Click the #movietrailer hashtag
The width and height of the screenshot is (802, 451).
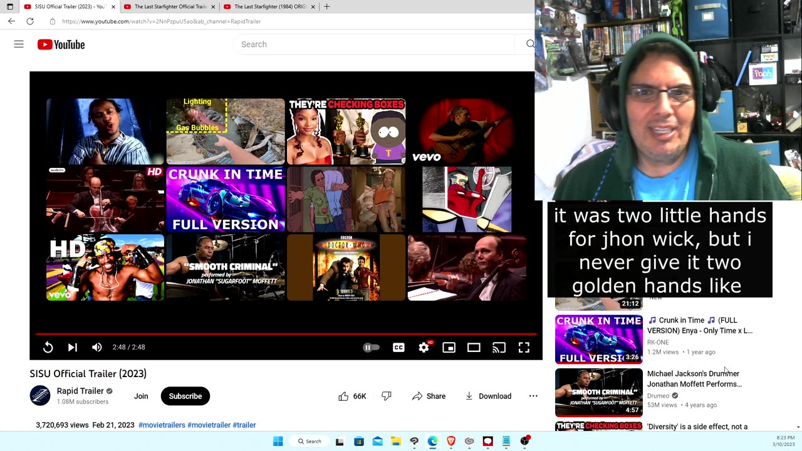coord(209,425)
